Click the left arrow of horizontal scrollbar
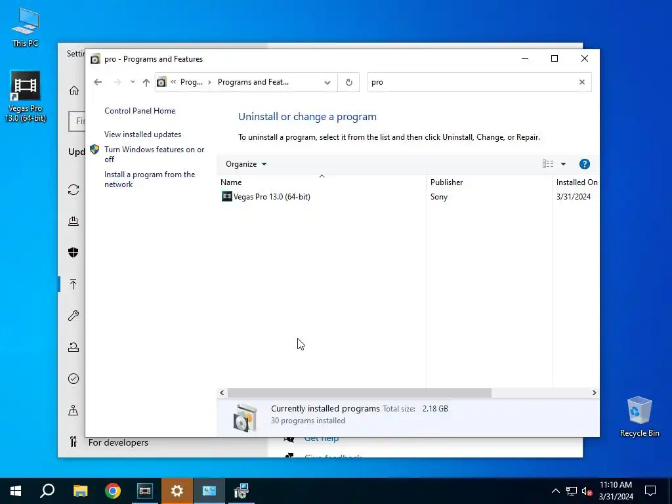 click(x=222, y=392)
